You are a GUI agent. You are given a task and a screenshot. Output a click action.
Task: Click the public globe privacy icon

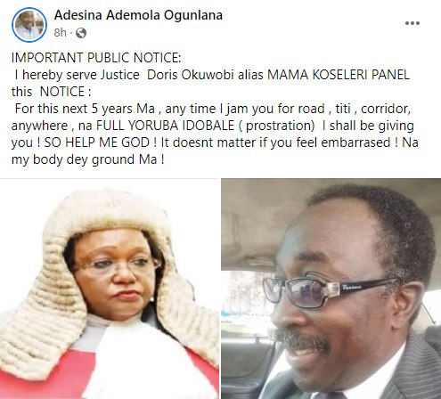click(81, 33)
